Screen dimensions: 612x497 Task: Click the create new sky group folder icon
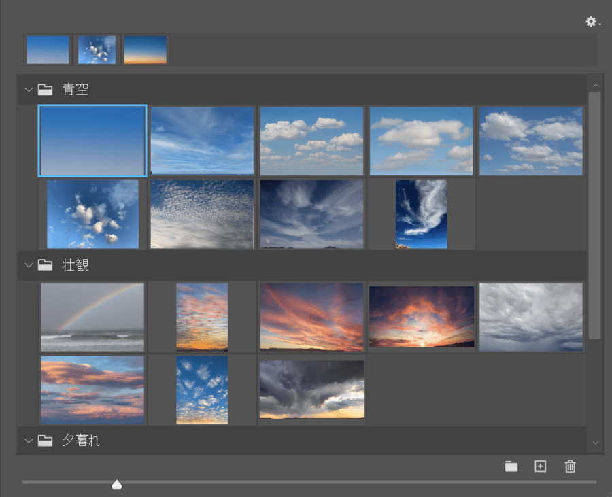511,466
